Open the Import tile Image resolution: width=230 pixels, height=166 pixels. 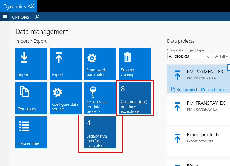31,64
